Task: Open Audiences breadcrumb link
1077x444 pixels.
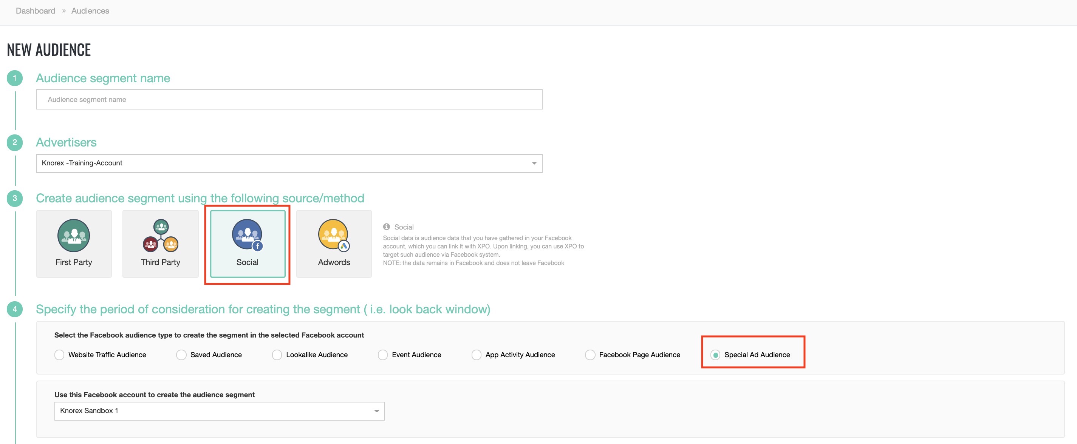Action: coord(90,11)
